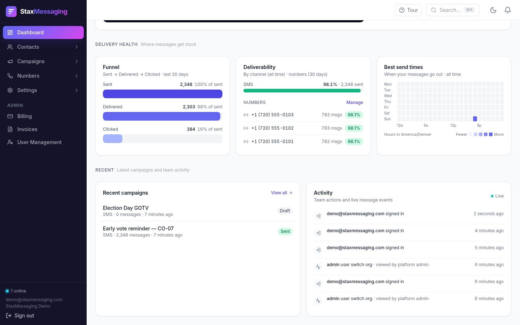The height and width of the screenshot is (325, 520).
Task: Click the Billing card icon
Action: coord(10,116)
